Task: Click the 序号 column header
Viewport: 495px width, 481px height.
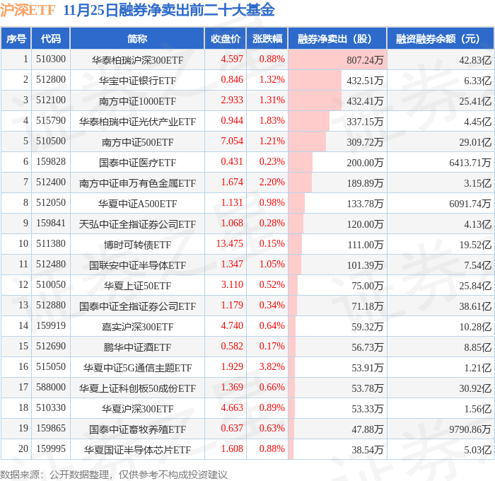Action: click(x=16, y=38)
